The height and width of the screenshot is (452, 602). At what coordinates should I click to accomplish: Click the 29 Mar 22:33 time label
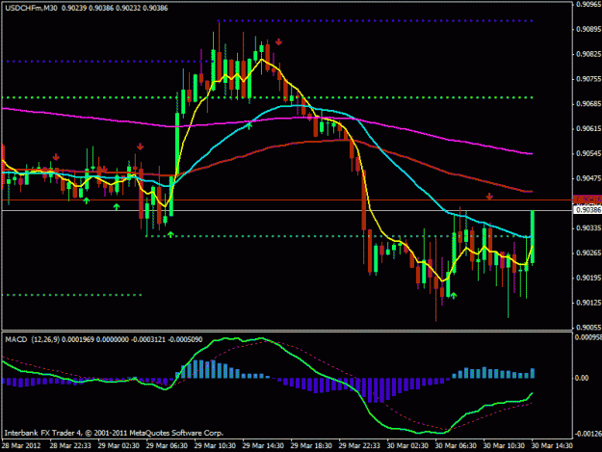[x=359, y=446]
